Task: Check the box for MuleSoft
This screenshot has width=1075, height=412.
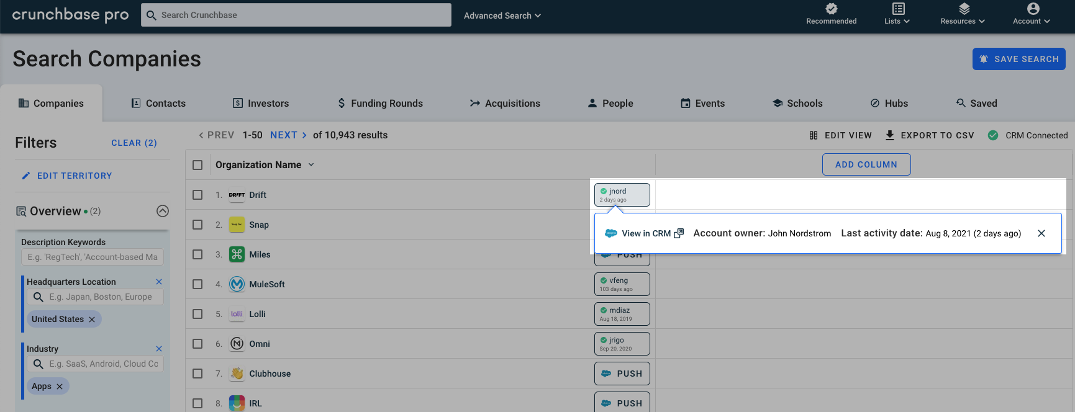Action: pos(197,284)
